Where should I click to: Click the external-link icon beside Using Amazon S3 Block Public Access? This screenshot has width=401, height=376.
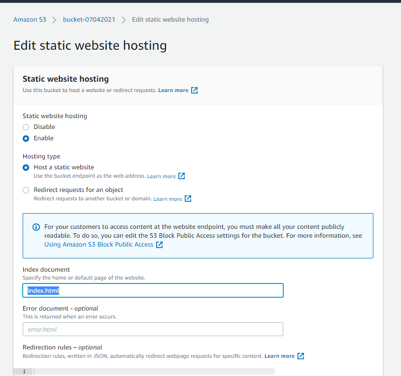(159, 244)
